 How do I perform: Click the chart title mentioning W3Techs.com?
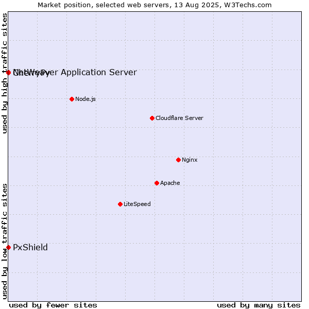click(x=154, y=5)
